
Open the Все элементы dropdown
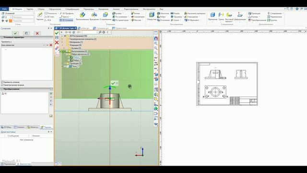47,45
